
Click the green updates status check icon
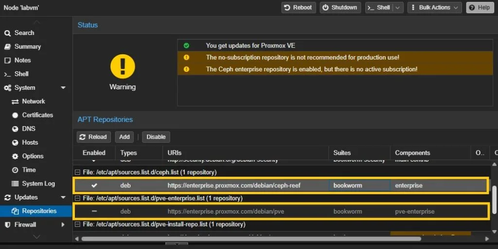click(x=186, y=46)
